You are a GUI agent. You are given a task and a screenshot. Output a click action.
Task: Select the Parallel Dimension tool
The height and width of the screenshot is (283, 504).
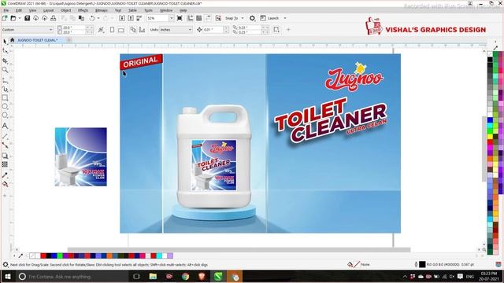[x=5, y=136]
